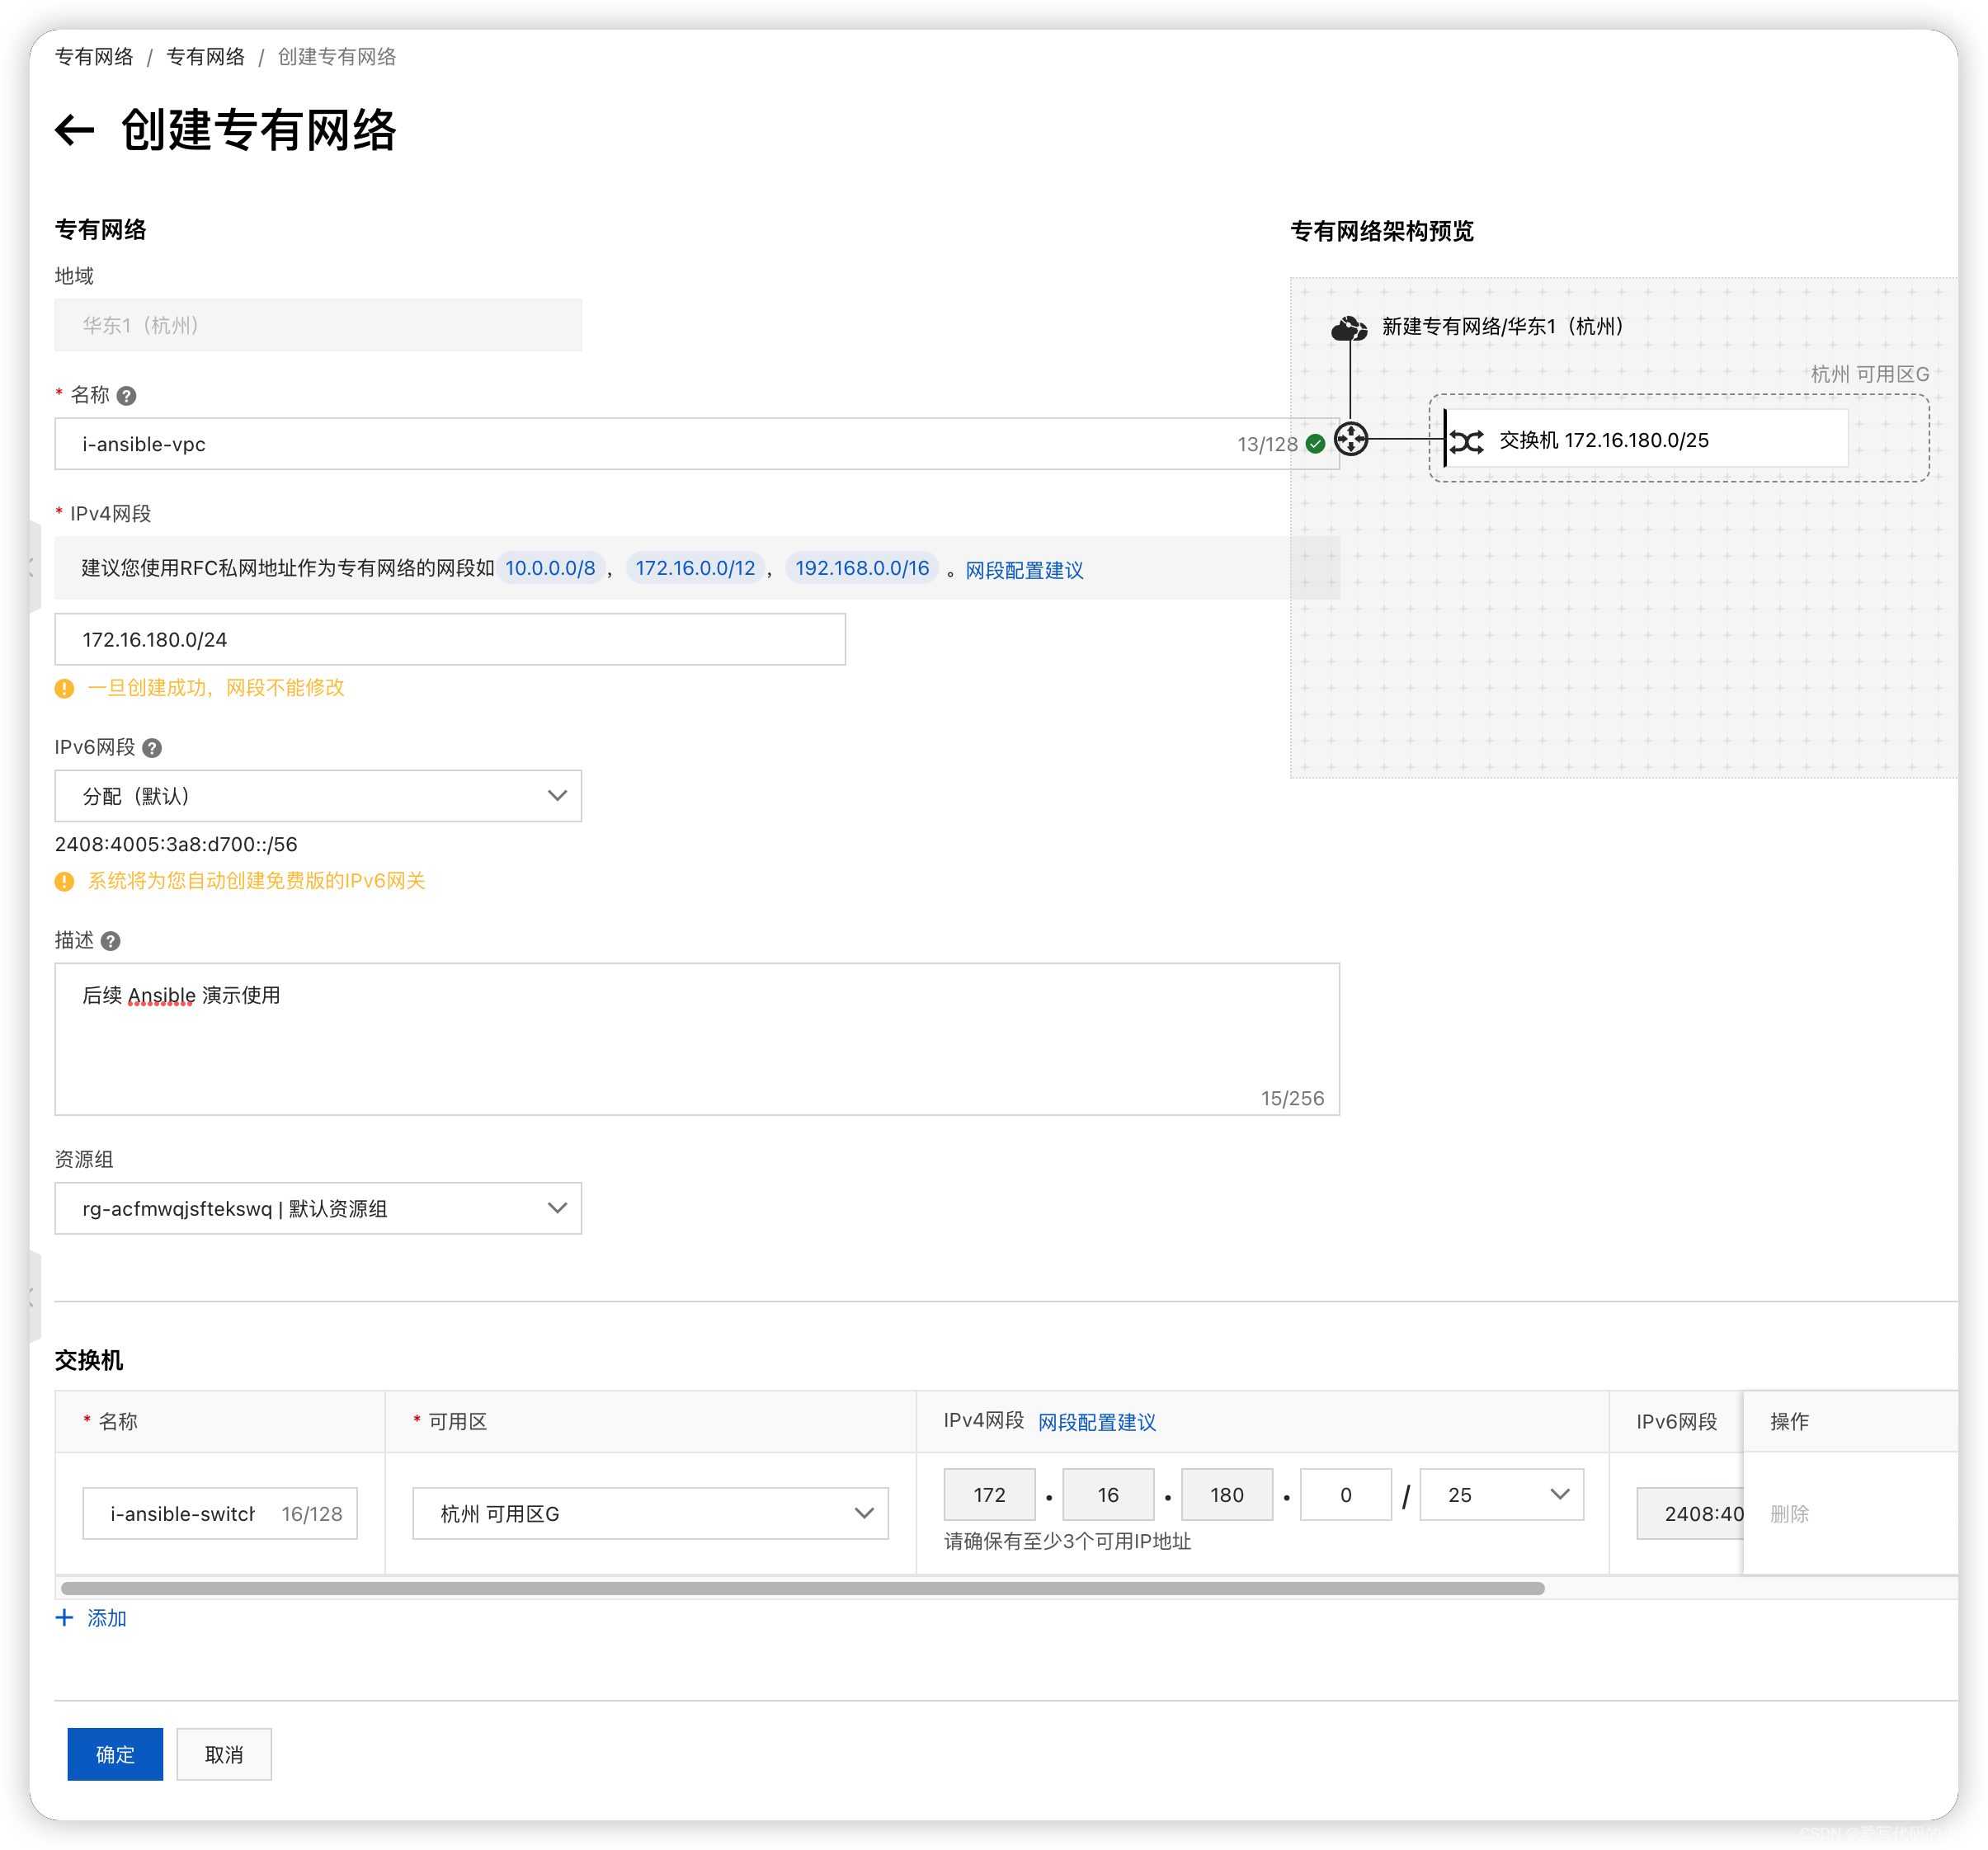Insert the suggested 172.16.0.0/12 CIDR

pyautogui.click(x=695, y=568)
